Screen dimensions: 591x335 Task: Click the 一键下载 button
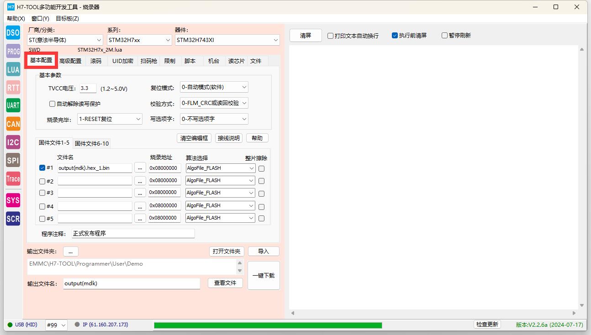[264, 275]
